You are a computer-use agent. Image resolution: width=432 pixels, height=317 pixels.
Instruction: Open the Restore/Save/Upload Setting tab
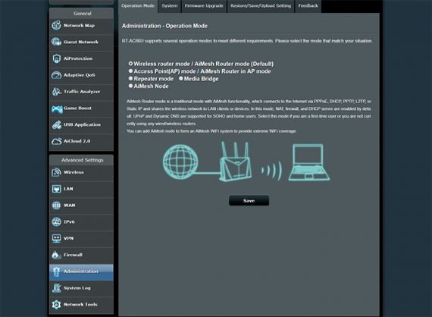tap(261, 6)
